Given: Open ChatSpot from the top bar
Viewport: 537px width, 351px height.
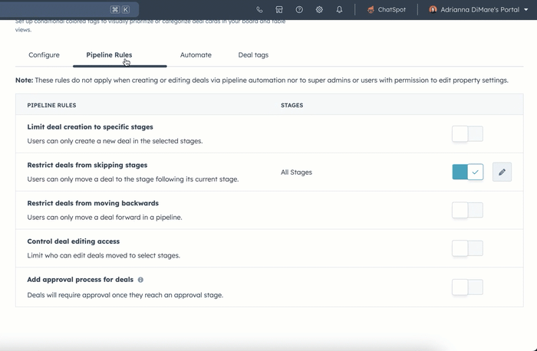Looking at the screenshot, I should coord(387,9).
